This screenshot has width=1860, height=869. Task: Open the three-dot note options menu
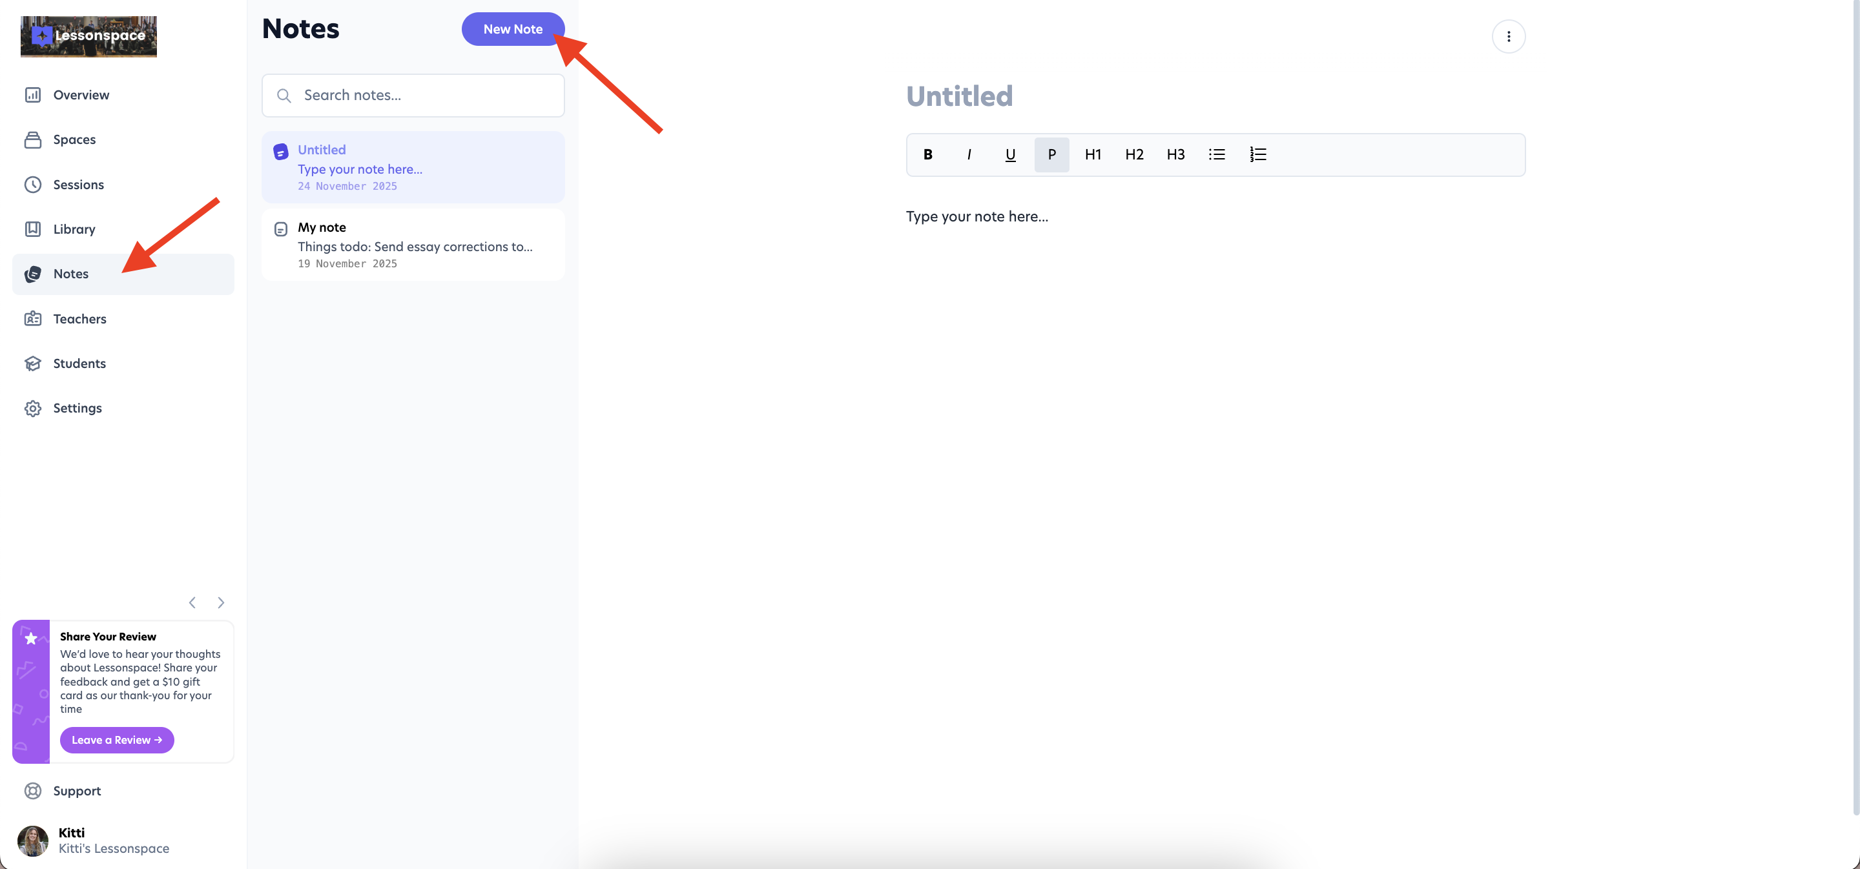pyautogui.click(x=1509, y=36)
